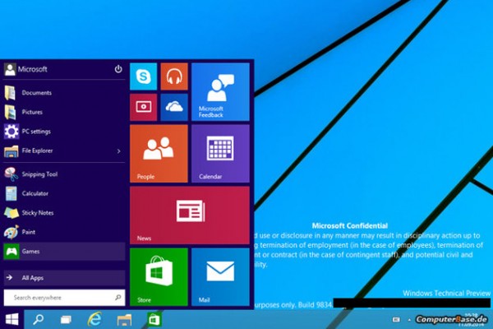Open the Skype tile
This screenshot has width=493, height=329.
[x=143, y=76]
